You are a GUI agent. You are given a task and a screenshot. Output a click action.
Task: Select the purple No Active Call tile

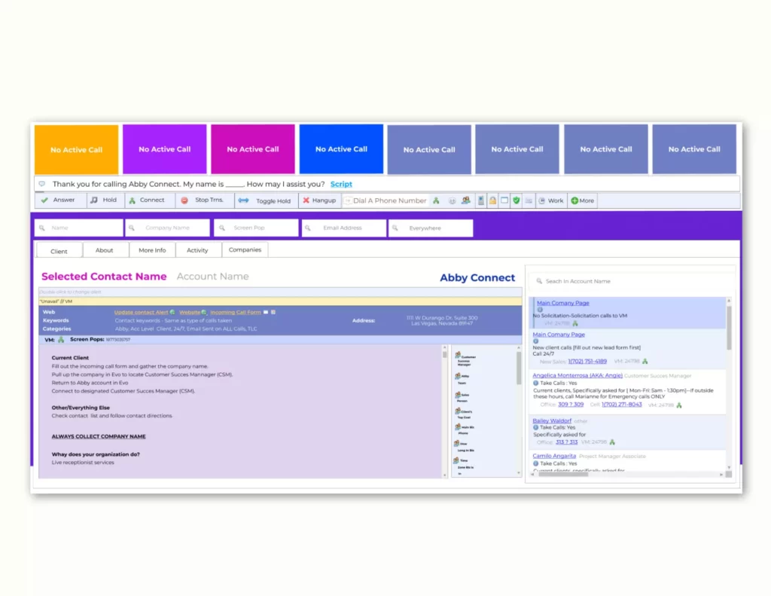point(165,149)
